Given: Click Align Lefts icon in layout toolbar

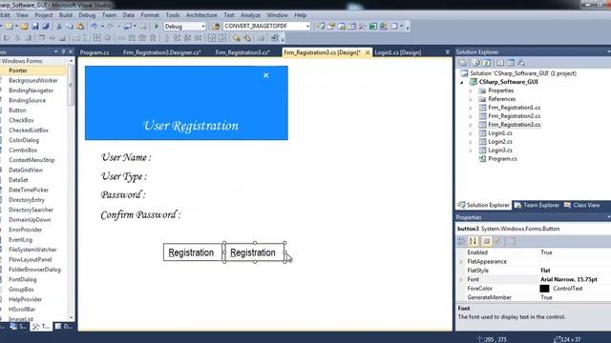Looking at the screenshot, I should click(7, 38).
